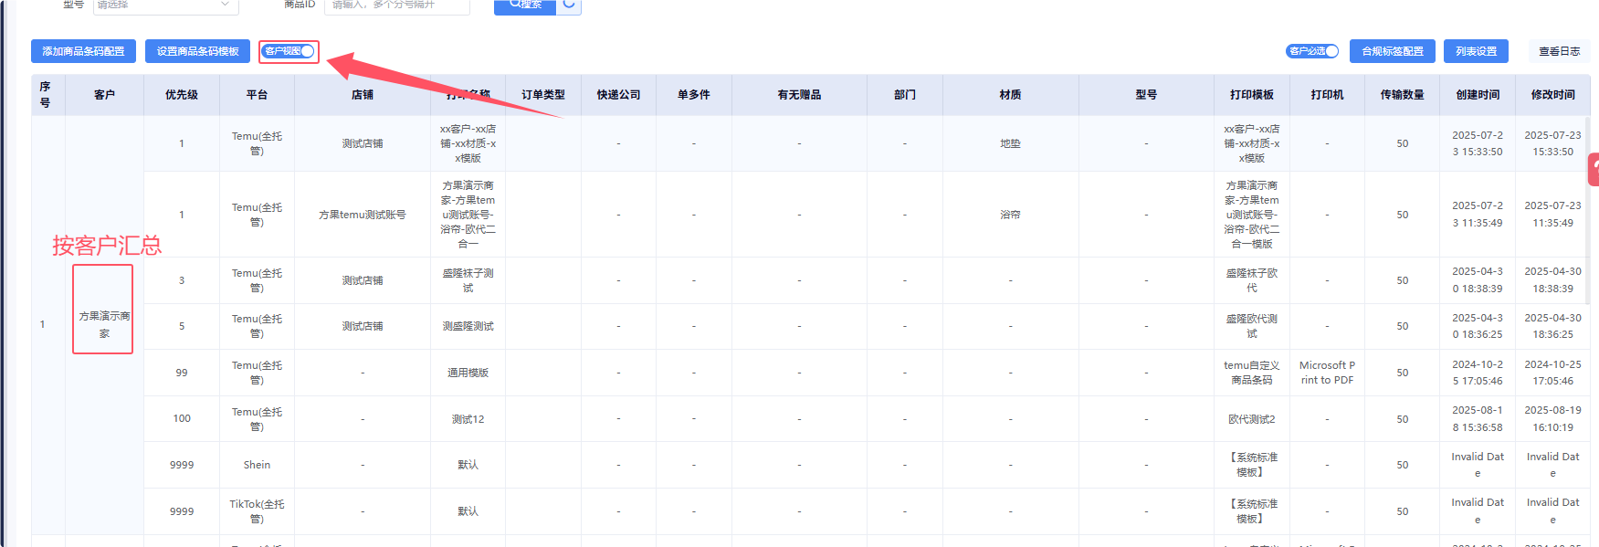Click the Microsoft Print to PDF printer cell
Viewport: 1599px width, 547px height.
coord(1327,373)
